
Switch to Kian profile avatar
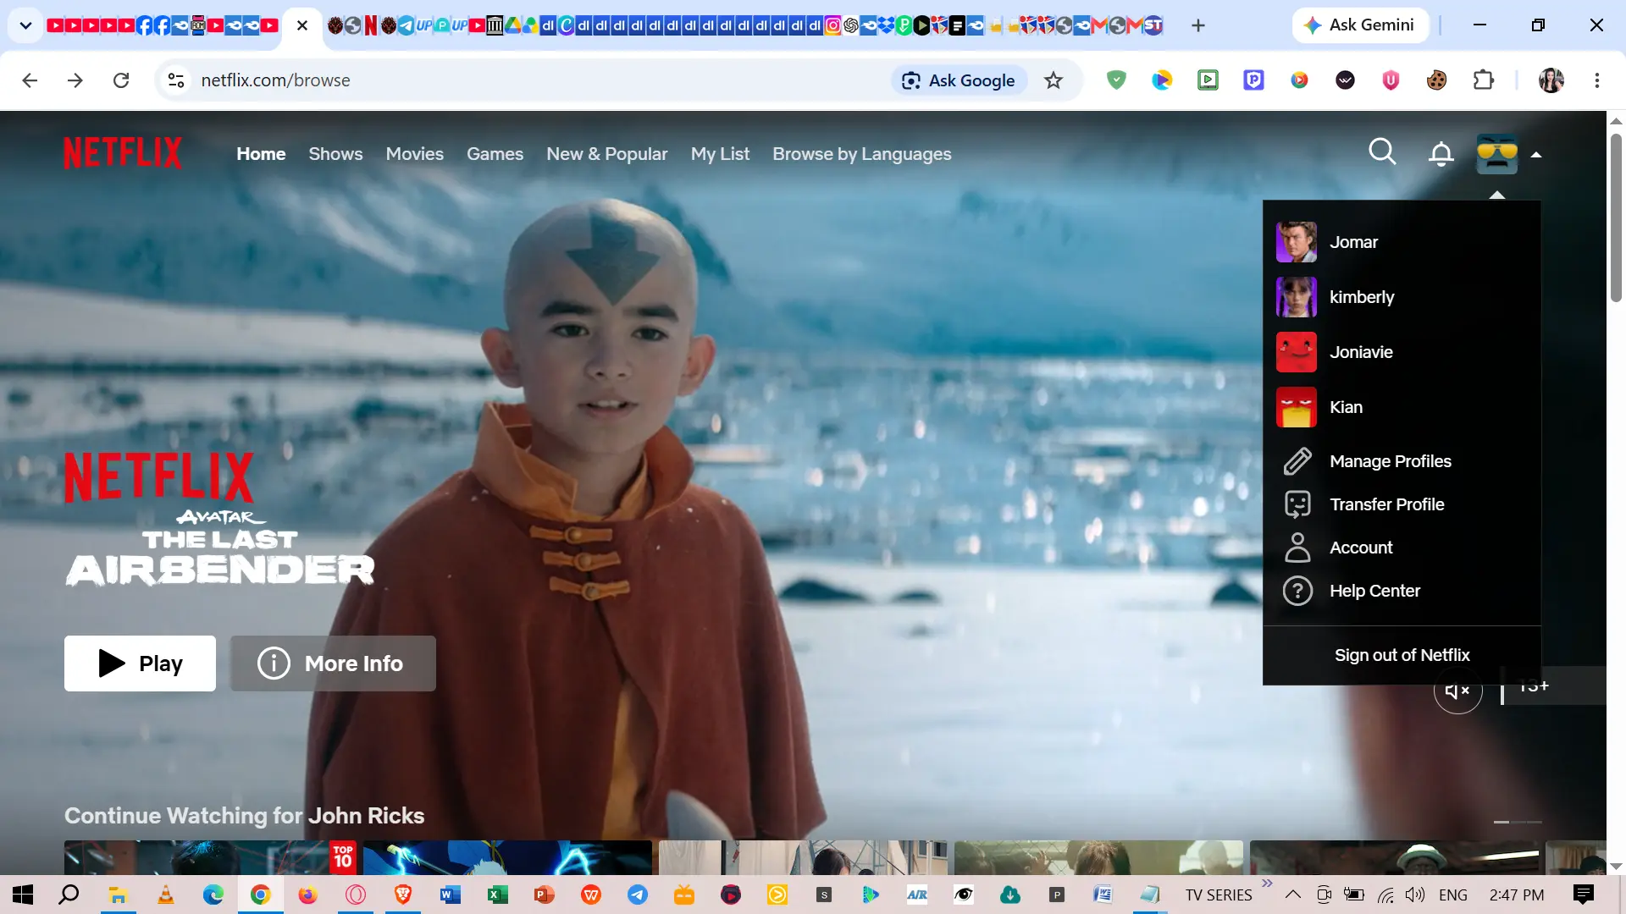coord(1296,407)
